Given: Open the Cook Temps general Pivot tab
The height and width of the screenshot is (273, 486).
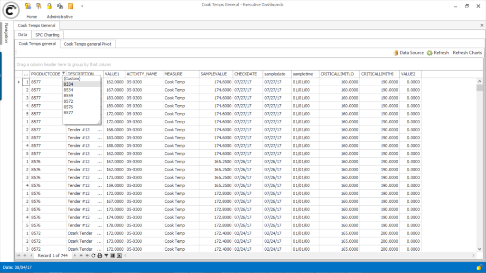Looking at the screenshot, I should click(88, 44).
